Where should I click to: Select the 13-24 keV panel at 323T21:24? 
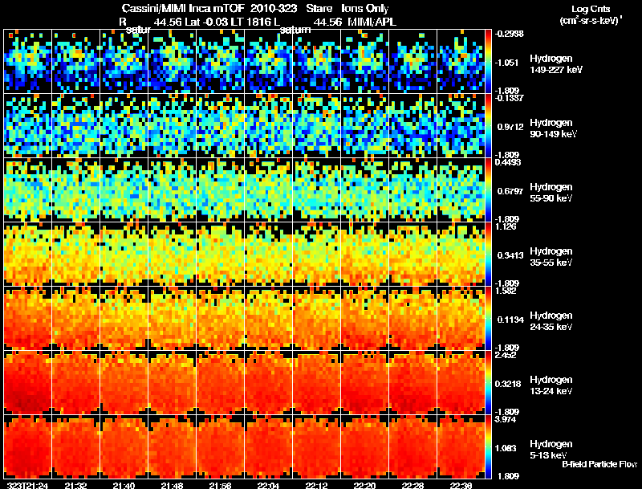tap(28, 382)
